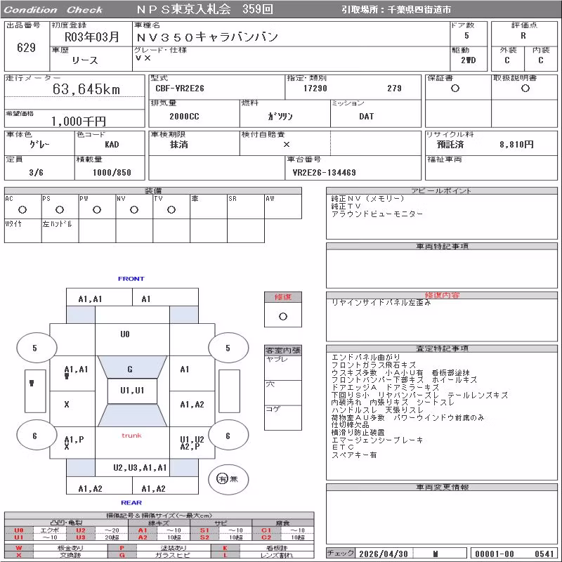562x562 pixels.
Task: Click the red U0 legend label
Action: tap(19, 530)
